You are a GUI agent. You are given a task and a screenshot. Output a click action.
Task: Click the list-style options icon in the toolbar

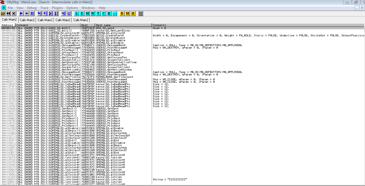[x=140, y=13]
